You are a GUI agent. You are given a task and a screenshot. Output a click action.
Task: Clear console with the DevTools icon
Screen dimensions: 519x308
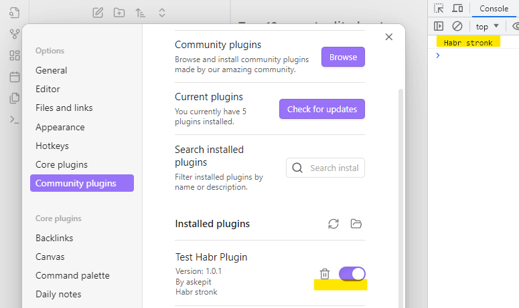(x=457, y=26)
